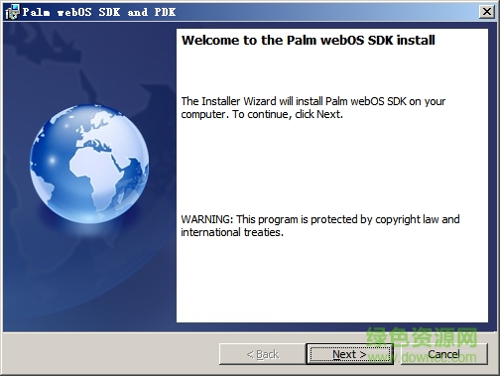The height and width of the screenshot is (376, 500).
Task: Click the WARNING copyright notice text
Action: [320, 226]
